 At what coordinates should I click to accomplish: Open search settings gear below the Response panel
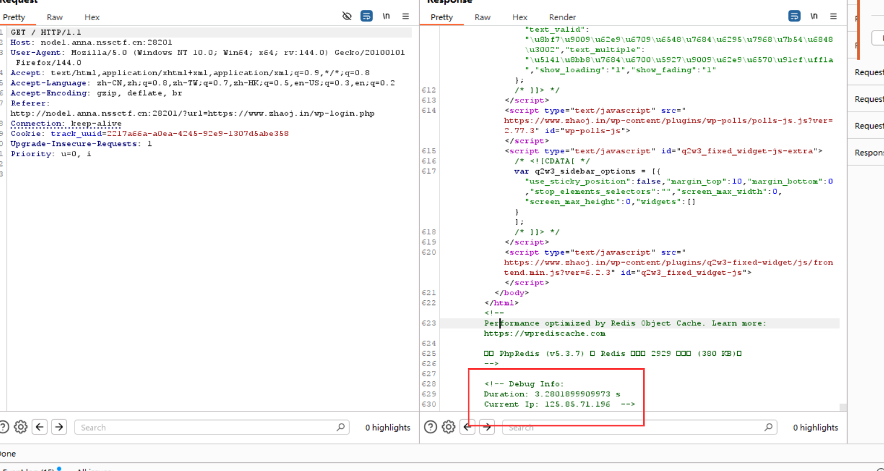click(x=449, y=427)
